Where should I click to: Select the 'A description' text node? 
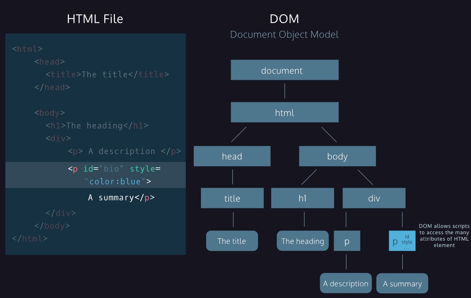[x=346, y=283]
